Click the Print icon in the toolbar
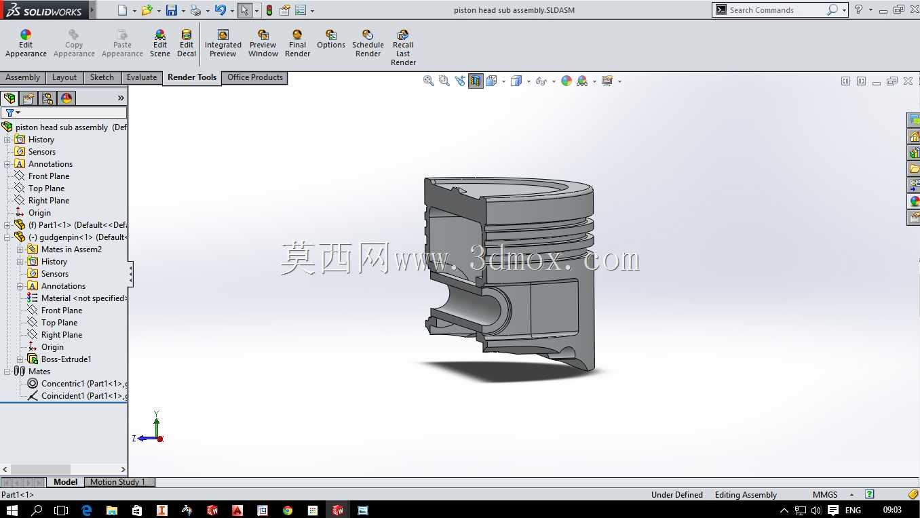This screenshot has width=920, height=518. tap(195, 10)
